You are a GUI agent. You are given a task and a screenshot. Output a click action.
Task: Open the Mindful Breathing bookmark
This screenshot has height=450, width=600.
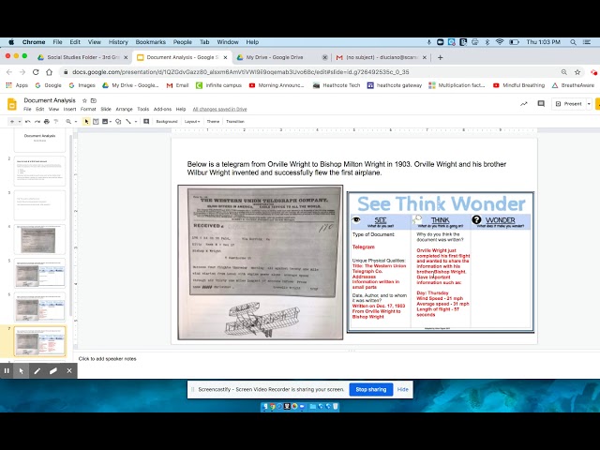pos(518,85)
